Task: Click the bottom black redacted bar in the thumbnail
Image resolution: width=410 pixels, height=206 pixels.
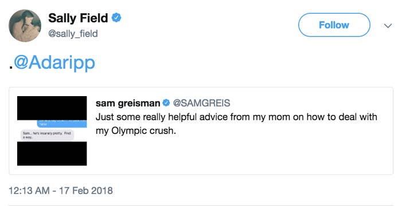Action: pos(52,153)
